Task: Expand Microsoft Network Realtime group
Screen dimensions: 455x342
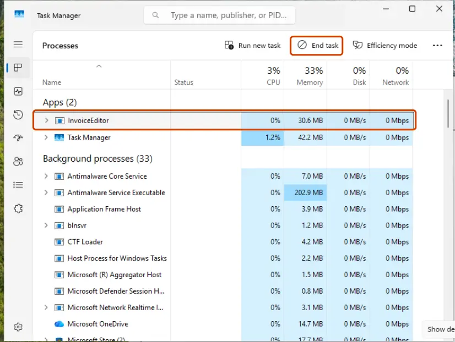Action: click(x=46, y=307)
